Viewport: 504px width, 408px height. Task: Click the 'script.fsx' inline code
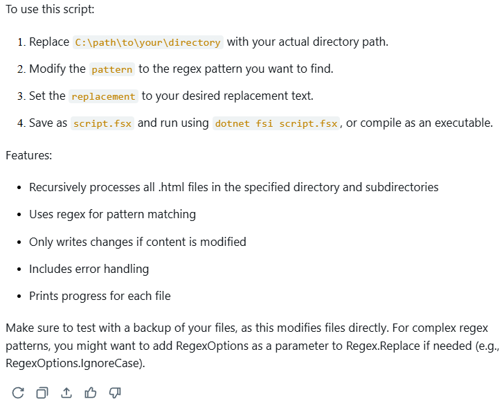coord(102,123)
